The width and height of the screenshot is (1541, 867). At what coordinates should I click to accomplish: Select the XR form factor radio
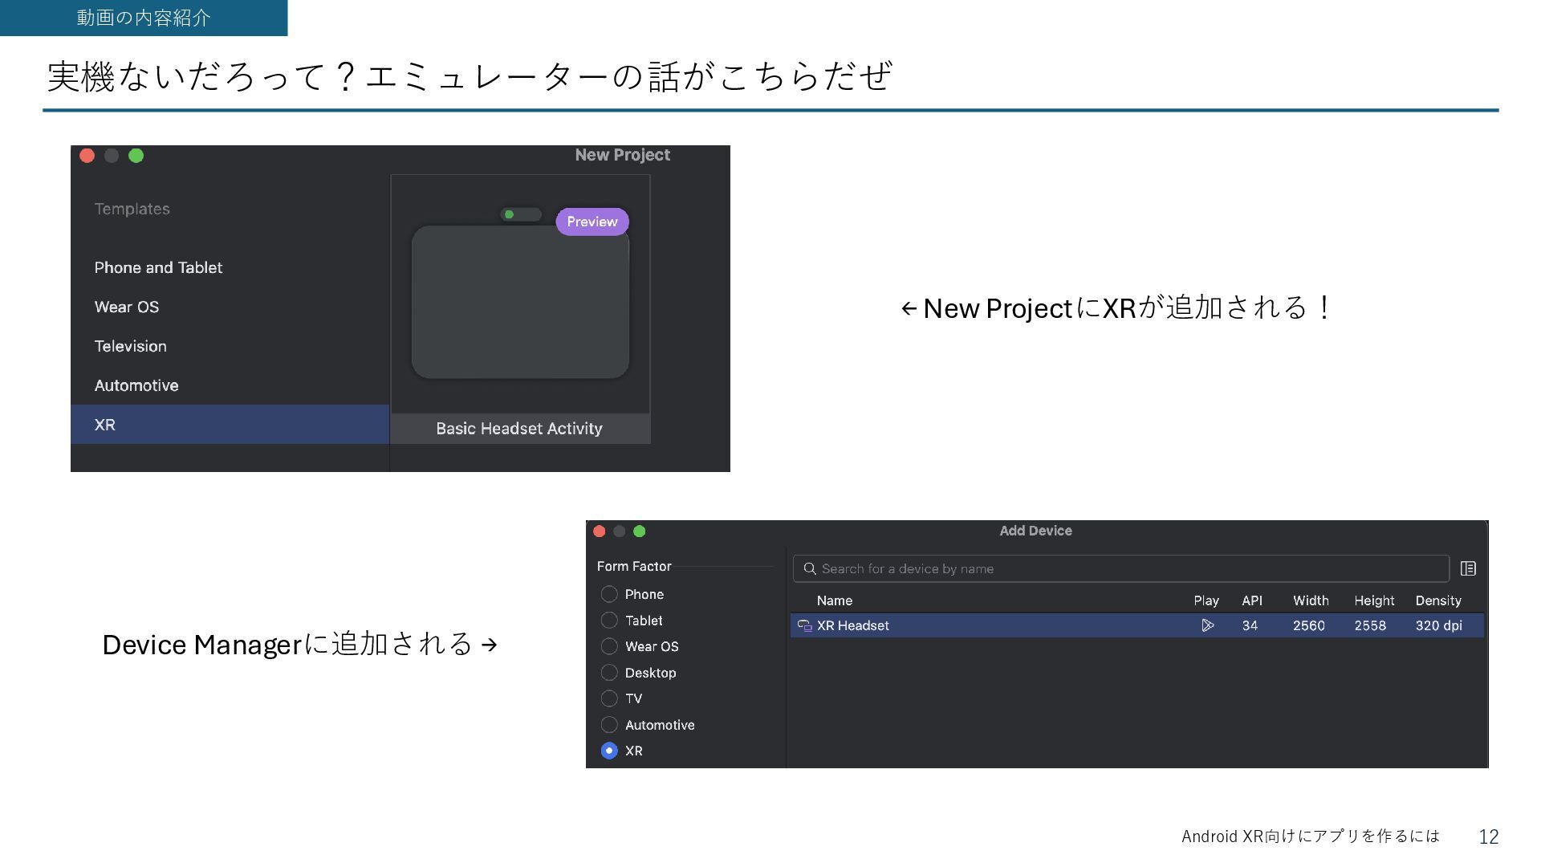point(609,751)
